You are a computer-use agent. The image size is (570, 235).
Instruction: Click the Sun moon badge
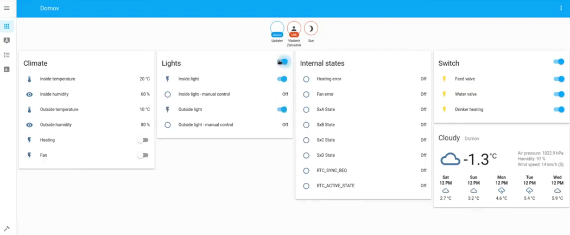(x=311, y=29)
